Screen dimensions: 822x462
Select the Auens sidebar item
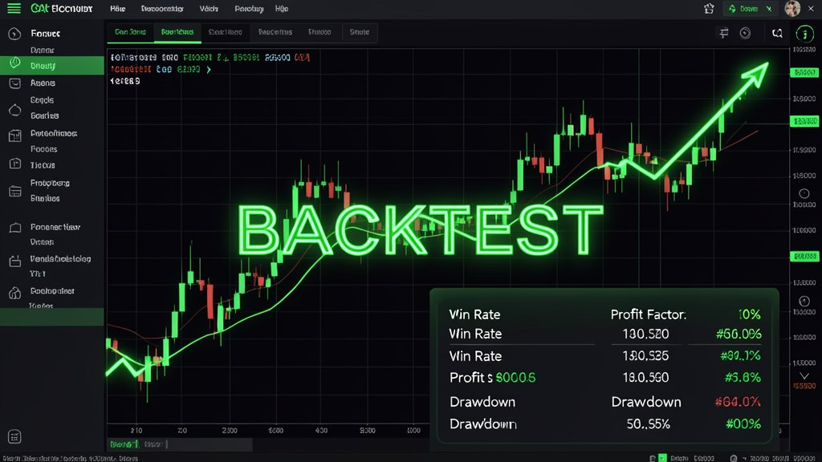coord(43,83)
